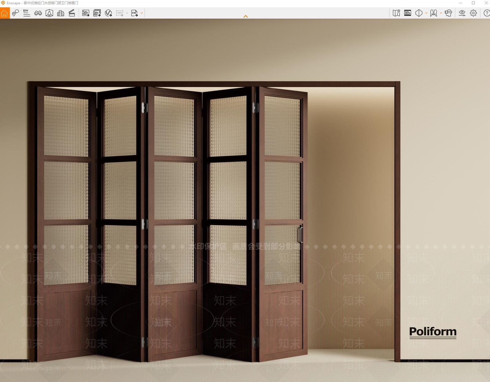Screen dimensions: 490x382
Task: Toggle the projection mode hexagon icon
Action: coord(419,13)
